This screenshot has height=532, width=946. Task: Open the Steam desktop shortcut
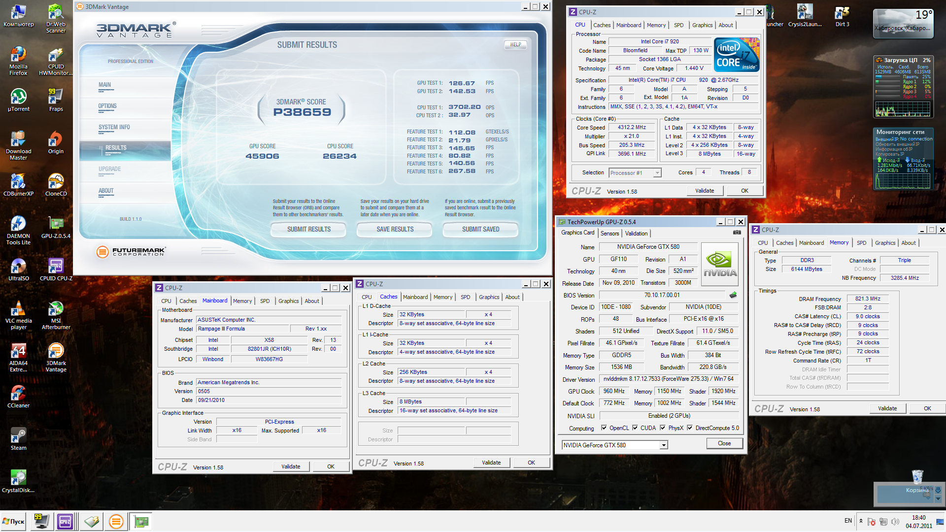(18, 439)
